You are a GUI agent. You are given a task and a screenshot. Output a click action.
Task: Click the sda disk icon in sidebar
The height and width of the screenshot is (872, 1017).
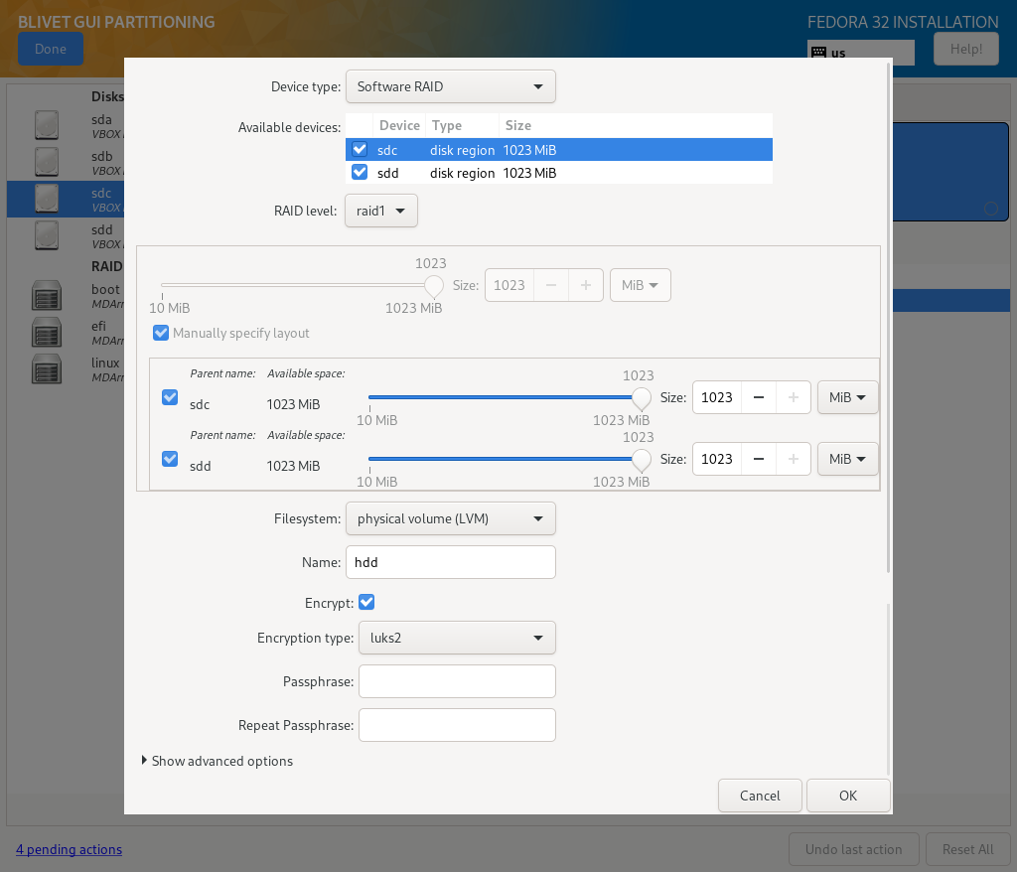[x=47, y=124]
